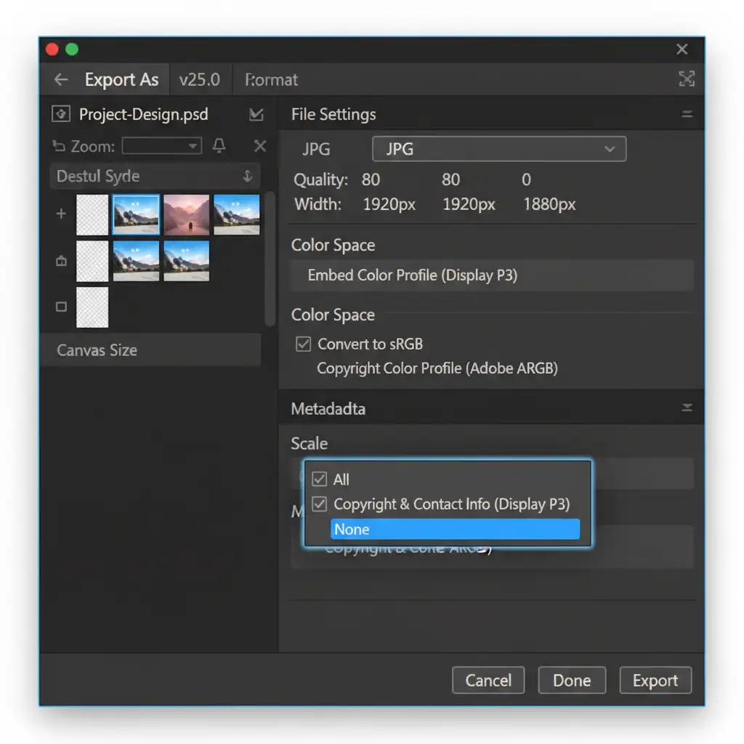Click the Cancel button
The image size is (744, 744).
[488, 681]
